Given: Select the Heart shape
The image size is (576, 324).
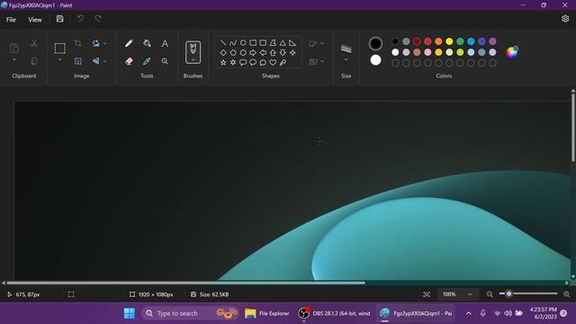Looking at the screenshot, I should click(273, 62).
